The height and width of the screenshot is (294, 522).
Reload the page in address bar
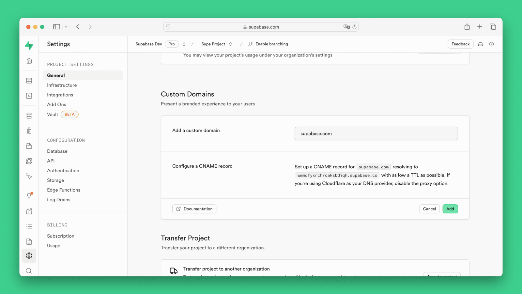tap(354, 27)
